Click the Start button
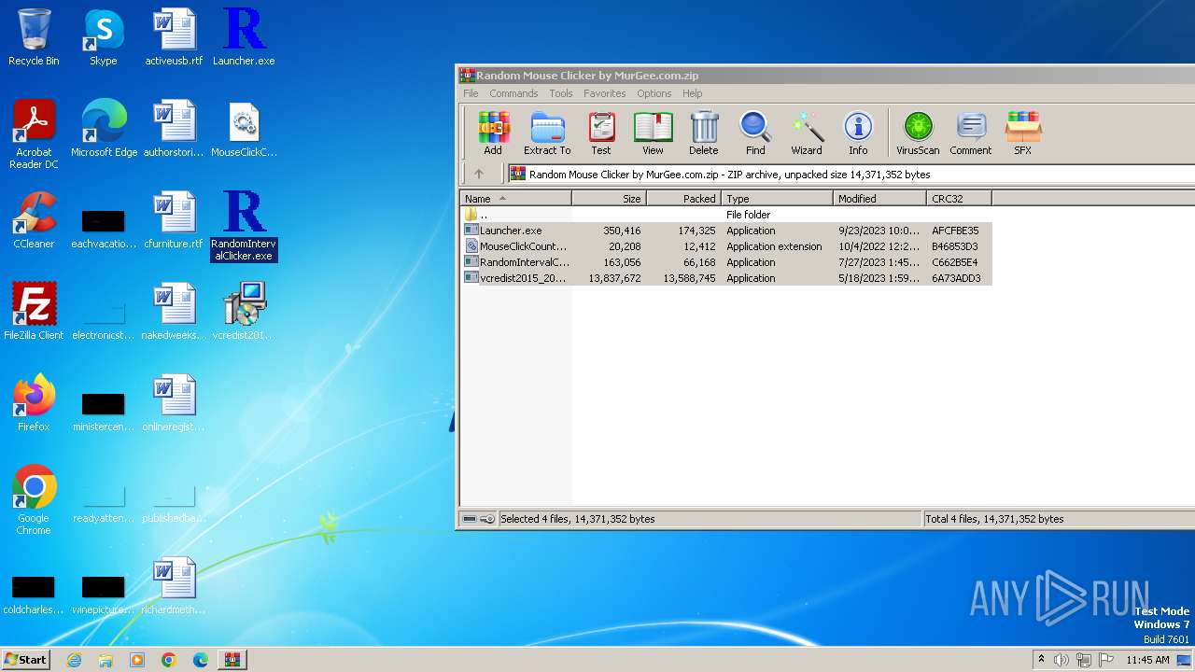This screenshot has width=1195, height=672. click(x=25, y=659)
